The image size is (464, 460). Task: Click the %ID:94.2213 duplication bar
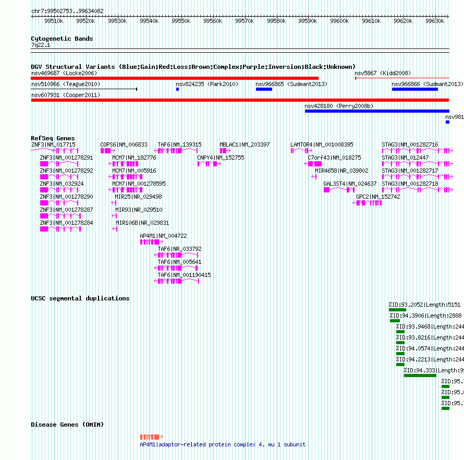tap(400, 365)
